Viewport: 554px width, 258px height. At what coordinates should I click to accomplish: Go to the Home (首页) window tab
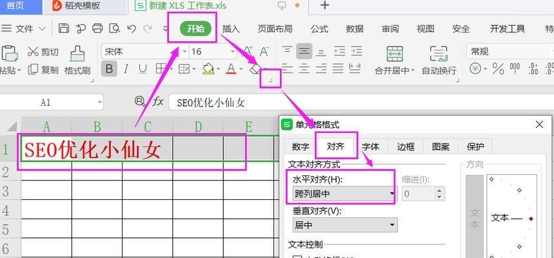tap(15, 6)
